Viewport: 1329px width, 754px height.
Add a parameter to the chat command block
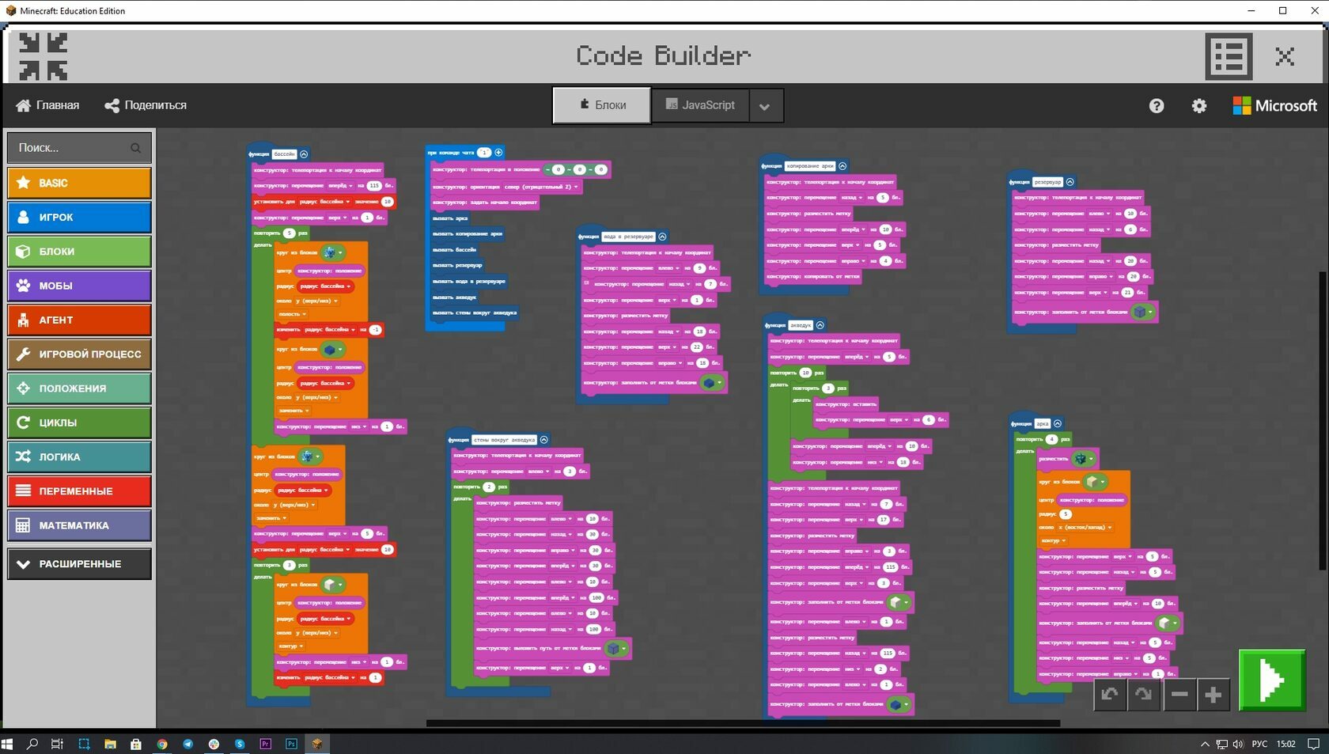pos(498,152)
